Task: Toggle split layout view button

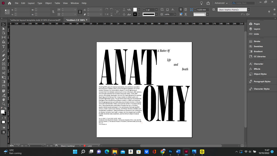Action: (242, 146)
